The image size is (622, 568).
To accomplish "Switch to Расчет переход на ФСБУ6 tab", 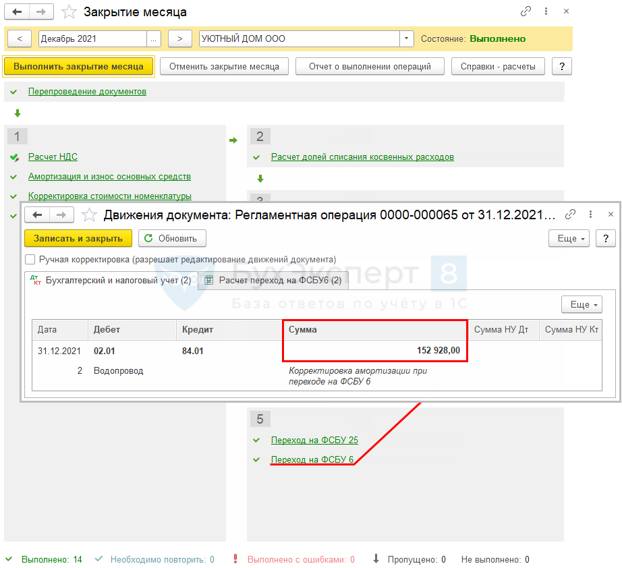I will [x=273, y=281].
